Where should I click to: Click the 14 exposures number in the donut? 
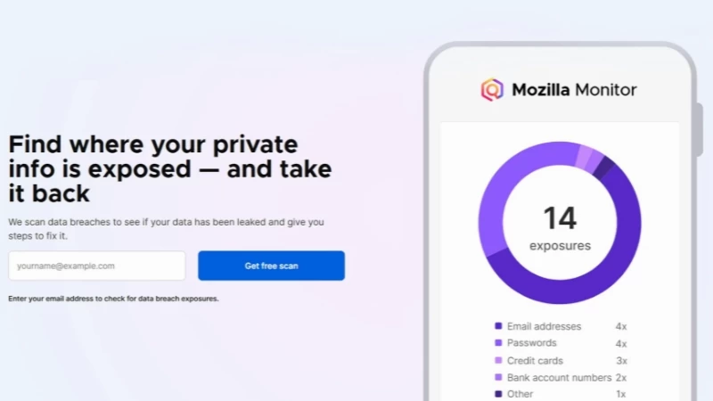[560, 218]
